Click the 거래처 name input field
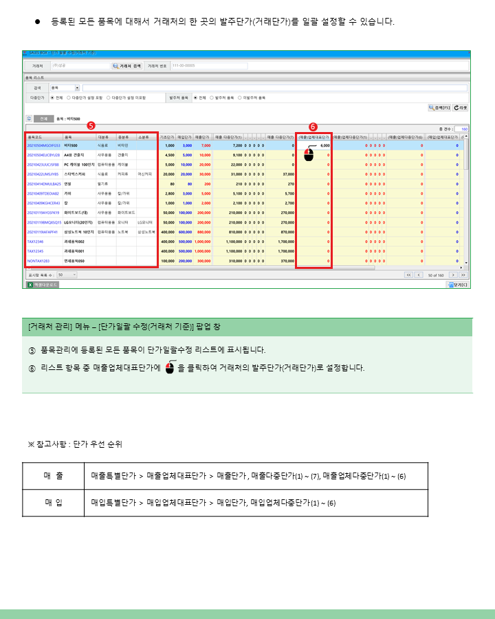The image size is (495, 619). click(x=81, y=66)
